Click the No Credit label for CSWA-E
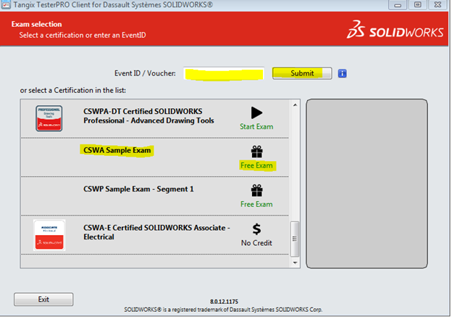This screenshot has height=317, width=452. click(x=256, y=243)
